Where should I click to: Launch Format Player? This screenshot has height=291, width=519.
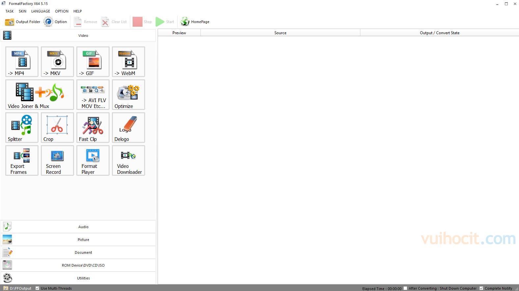tap(93, 160)
